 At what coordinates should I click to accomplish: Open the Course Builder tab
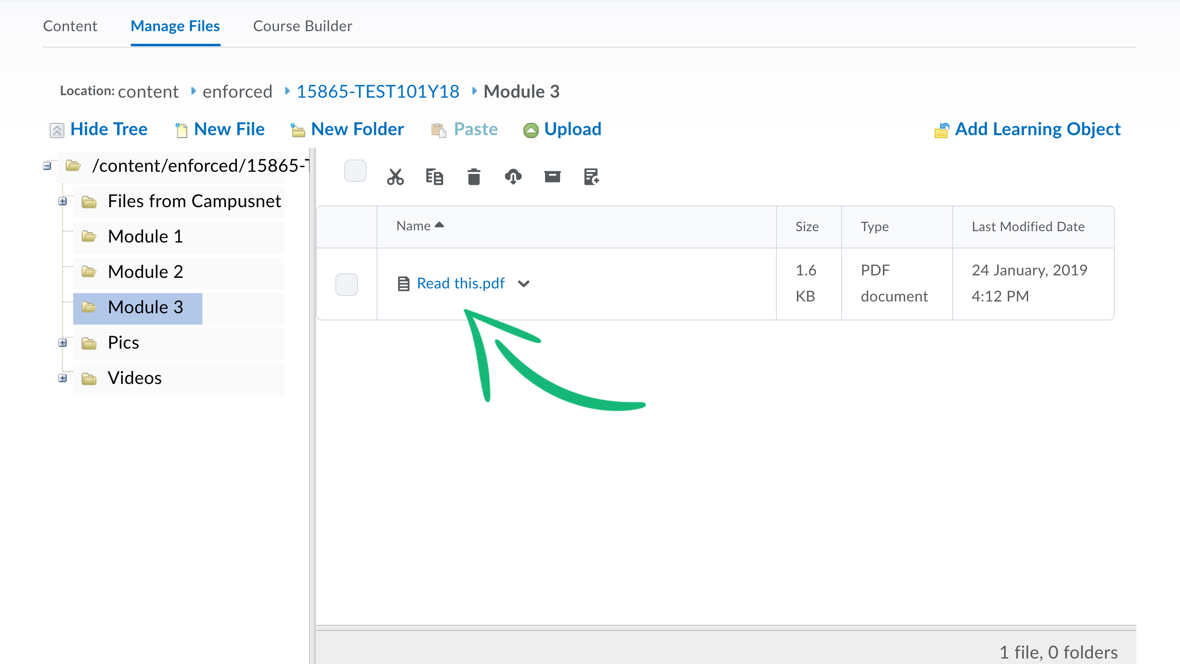pos(302,26)
